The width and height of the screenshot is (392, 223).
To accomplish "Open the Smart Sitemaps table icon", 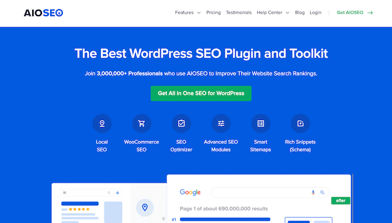I will tap(261, 124).
